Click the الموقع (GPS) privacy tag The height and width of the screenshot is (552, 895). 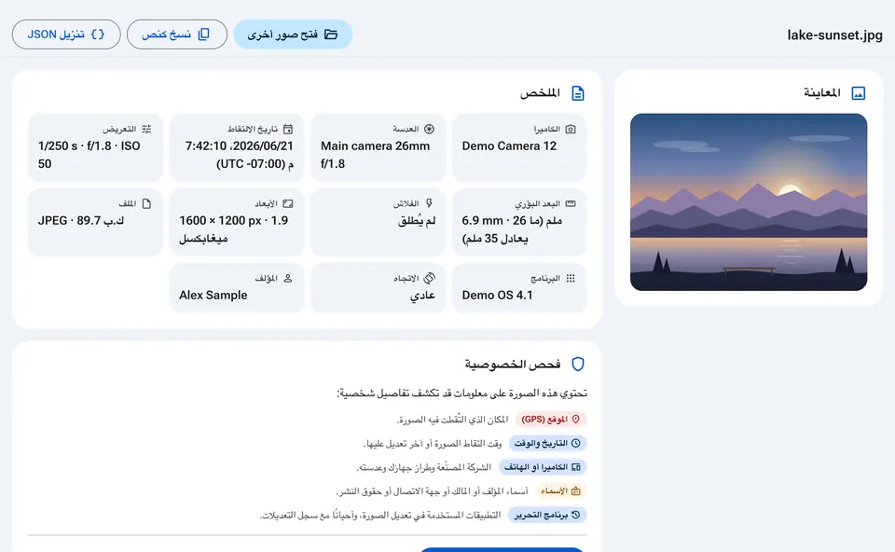551,420
